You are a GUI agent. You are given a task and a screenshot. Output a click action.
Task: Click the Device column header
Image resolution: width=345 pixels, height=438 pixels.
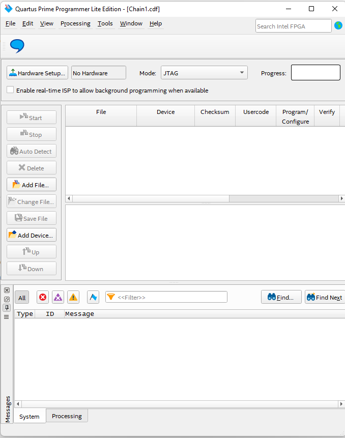[166, 116]
